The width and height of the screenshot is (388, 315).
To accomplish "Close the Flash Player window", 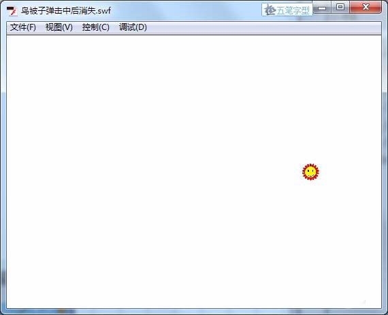I will [366, 7].
